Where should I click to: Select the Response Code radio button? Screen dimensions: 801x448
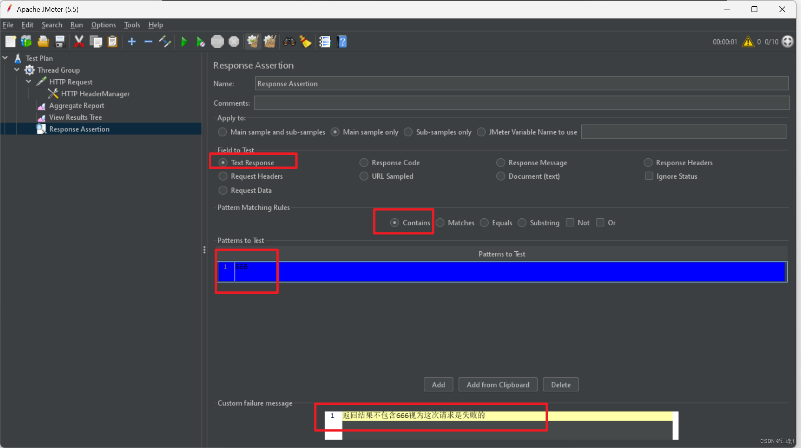[x=364, y=163]
